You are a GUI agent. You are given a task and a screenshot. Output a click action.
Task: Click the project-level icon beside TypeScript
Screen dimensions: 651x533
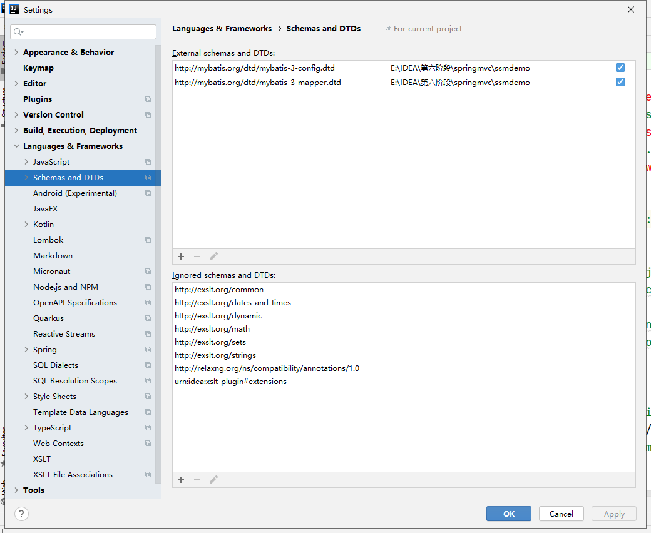point(148,428)
